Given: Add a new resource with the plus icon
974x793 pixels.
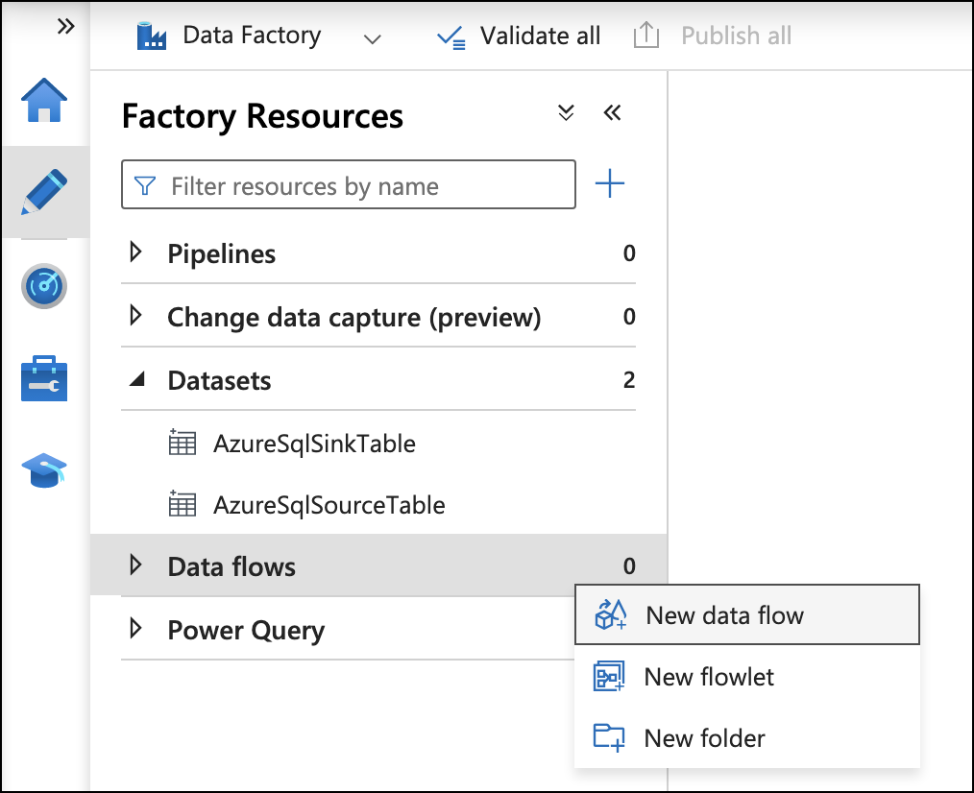Looking at the screenshot, I should 611,184.
